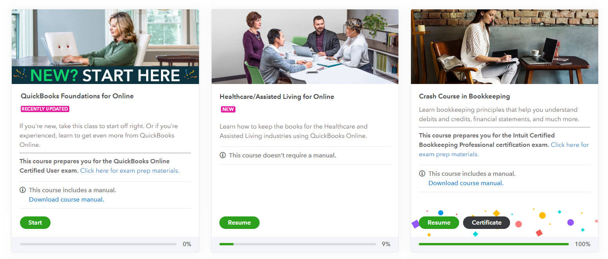Download QuickBooks Foundations course manual
Screen dimensions: 608x259
click(66, 200)
